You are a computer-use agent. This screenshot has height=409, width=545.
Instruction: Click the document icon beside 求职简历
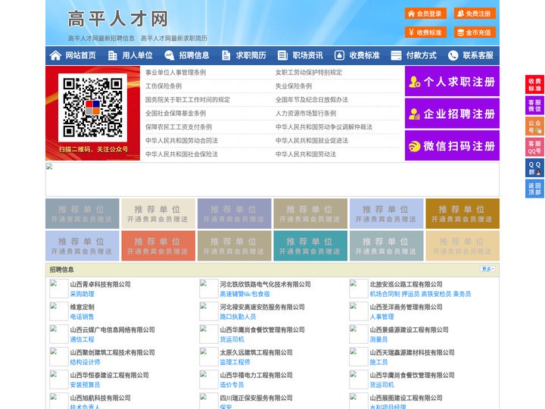click(x=226, y=55)
